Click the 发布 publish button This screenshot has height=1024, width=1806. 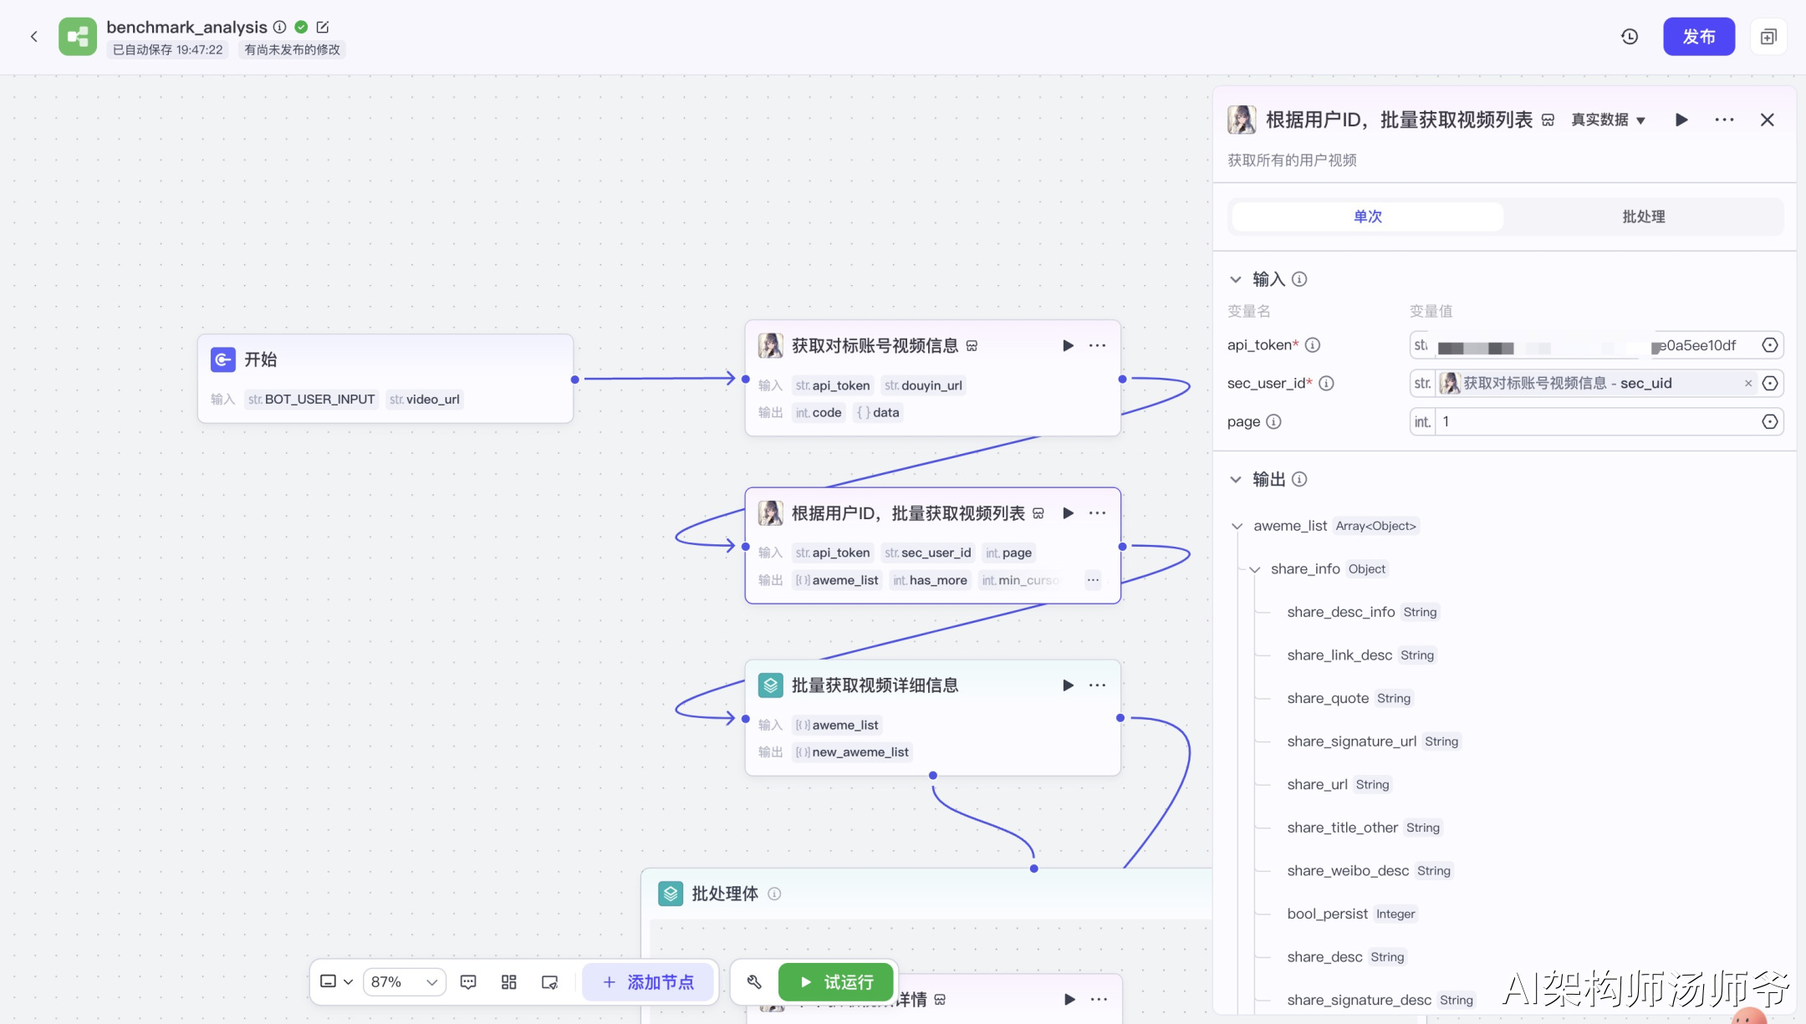(1698, 37)
